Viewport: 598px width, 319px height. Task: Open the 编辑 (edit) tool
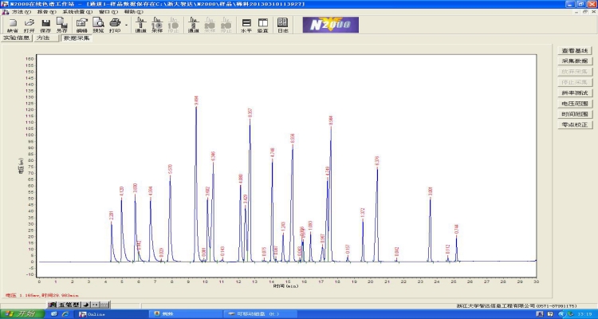click(x=81, y=25)
